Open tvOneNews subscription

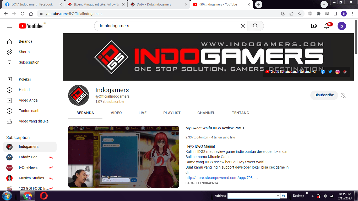(30, 167)
